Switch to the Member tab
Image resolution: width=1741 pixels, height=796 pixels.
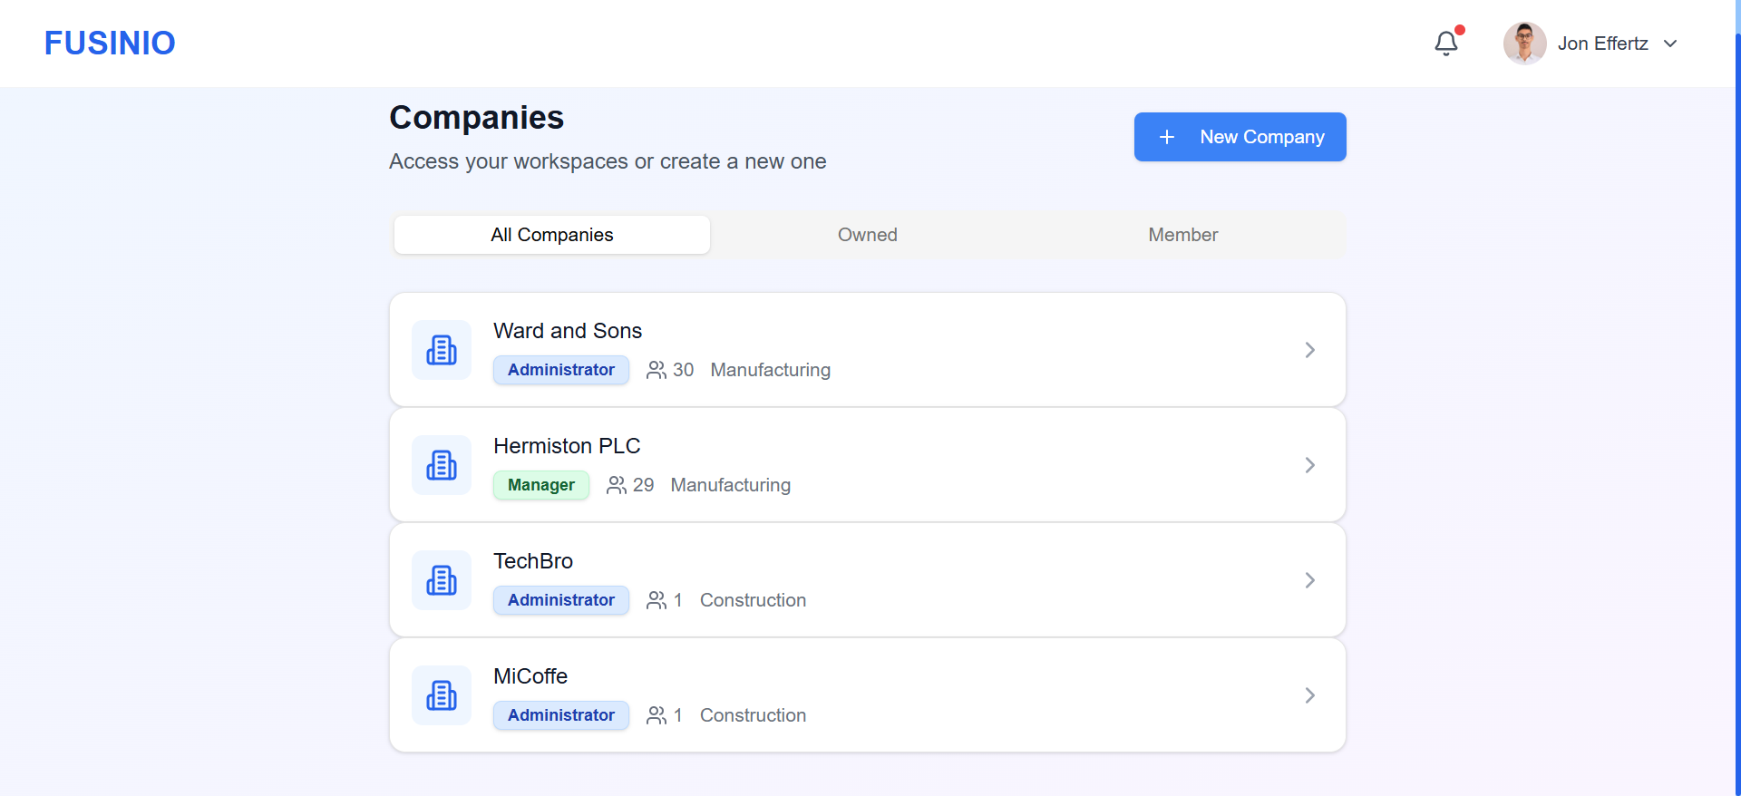(1182, 235)
